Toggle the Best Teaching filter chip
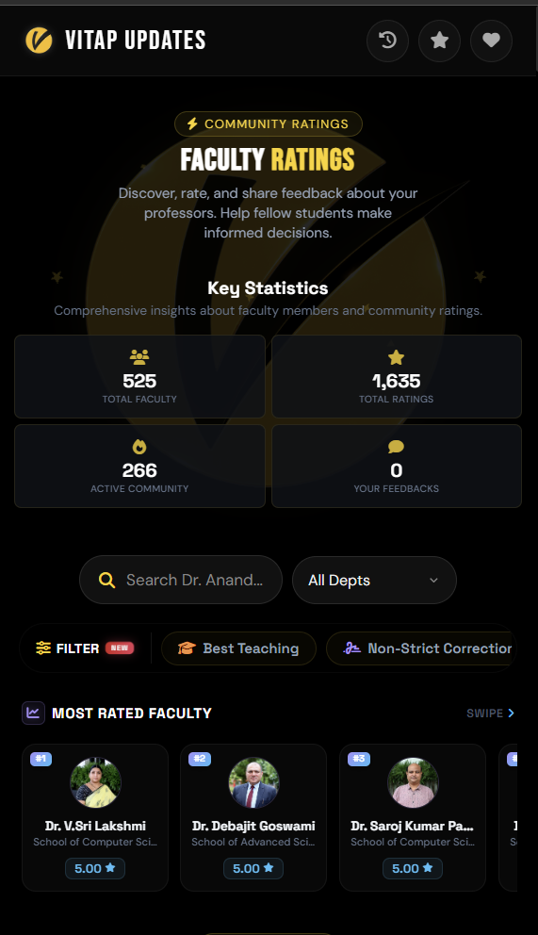 [x=238, y=648]
